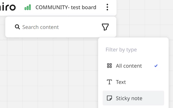Screen dimensions: 173x108
Task: Click the COMMUNITY- test board title
Action: click(66, 7)
